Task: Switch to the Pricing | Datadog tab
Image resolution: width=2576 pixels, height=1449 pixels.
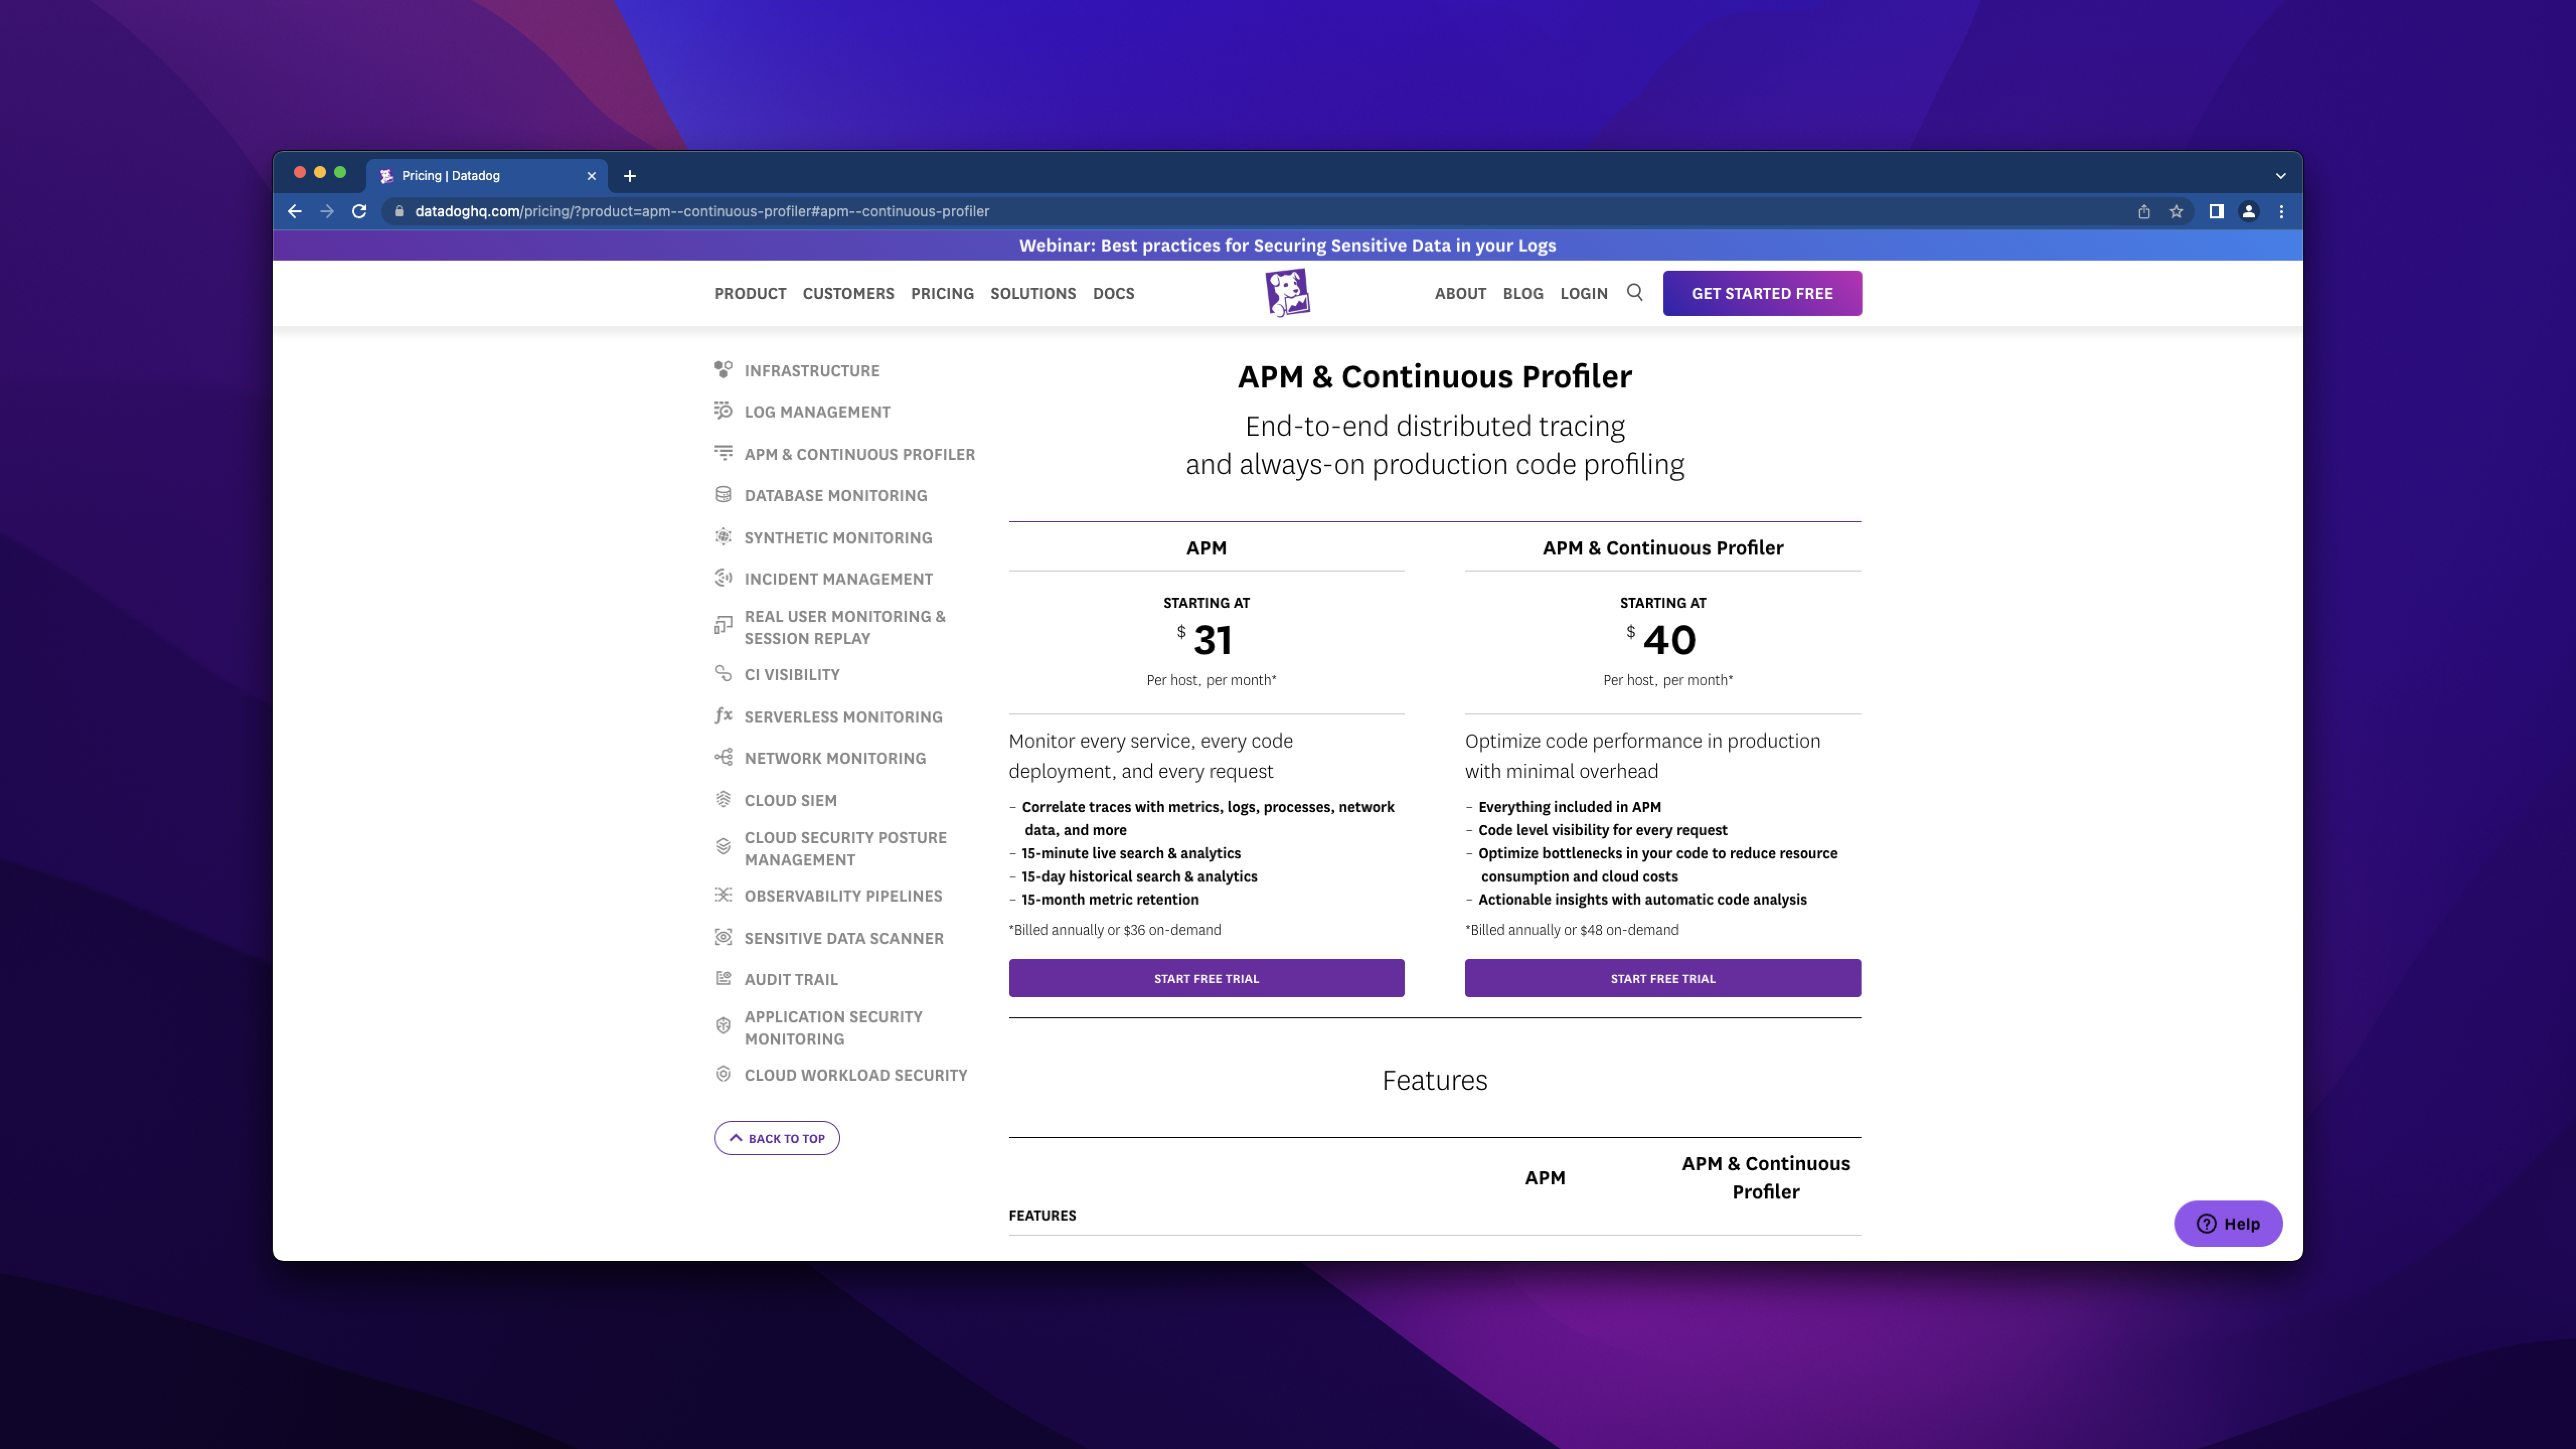Action: point(470,175)
